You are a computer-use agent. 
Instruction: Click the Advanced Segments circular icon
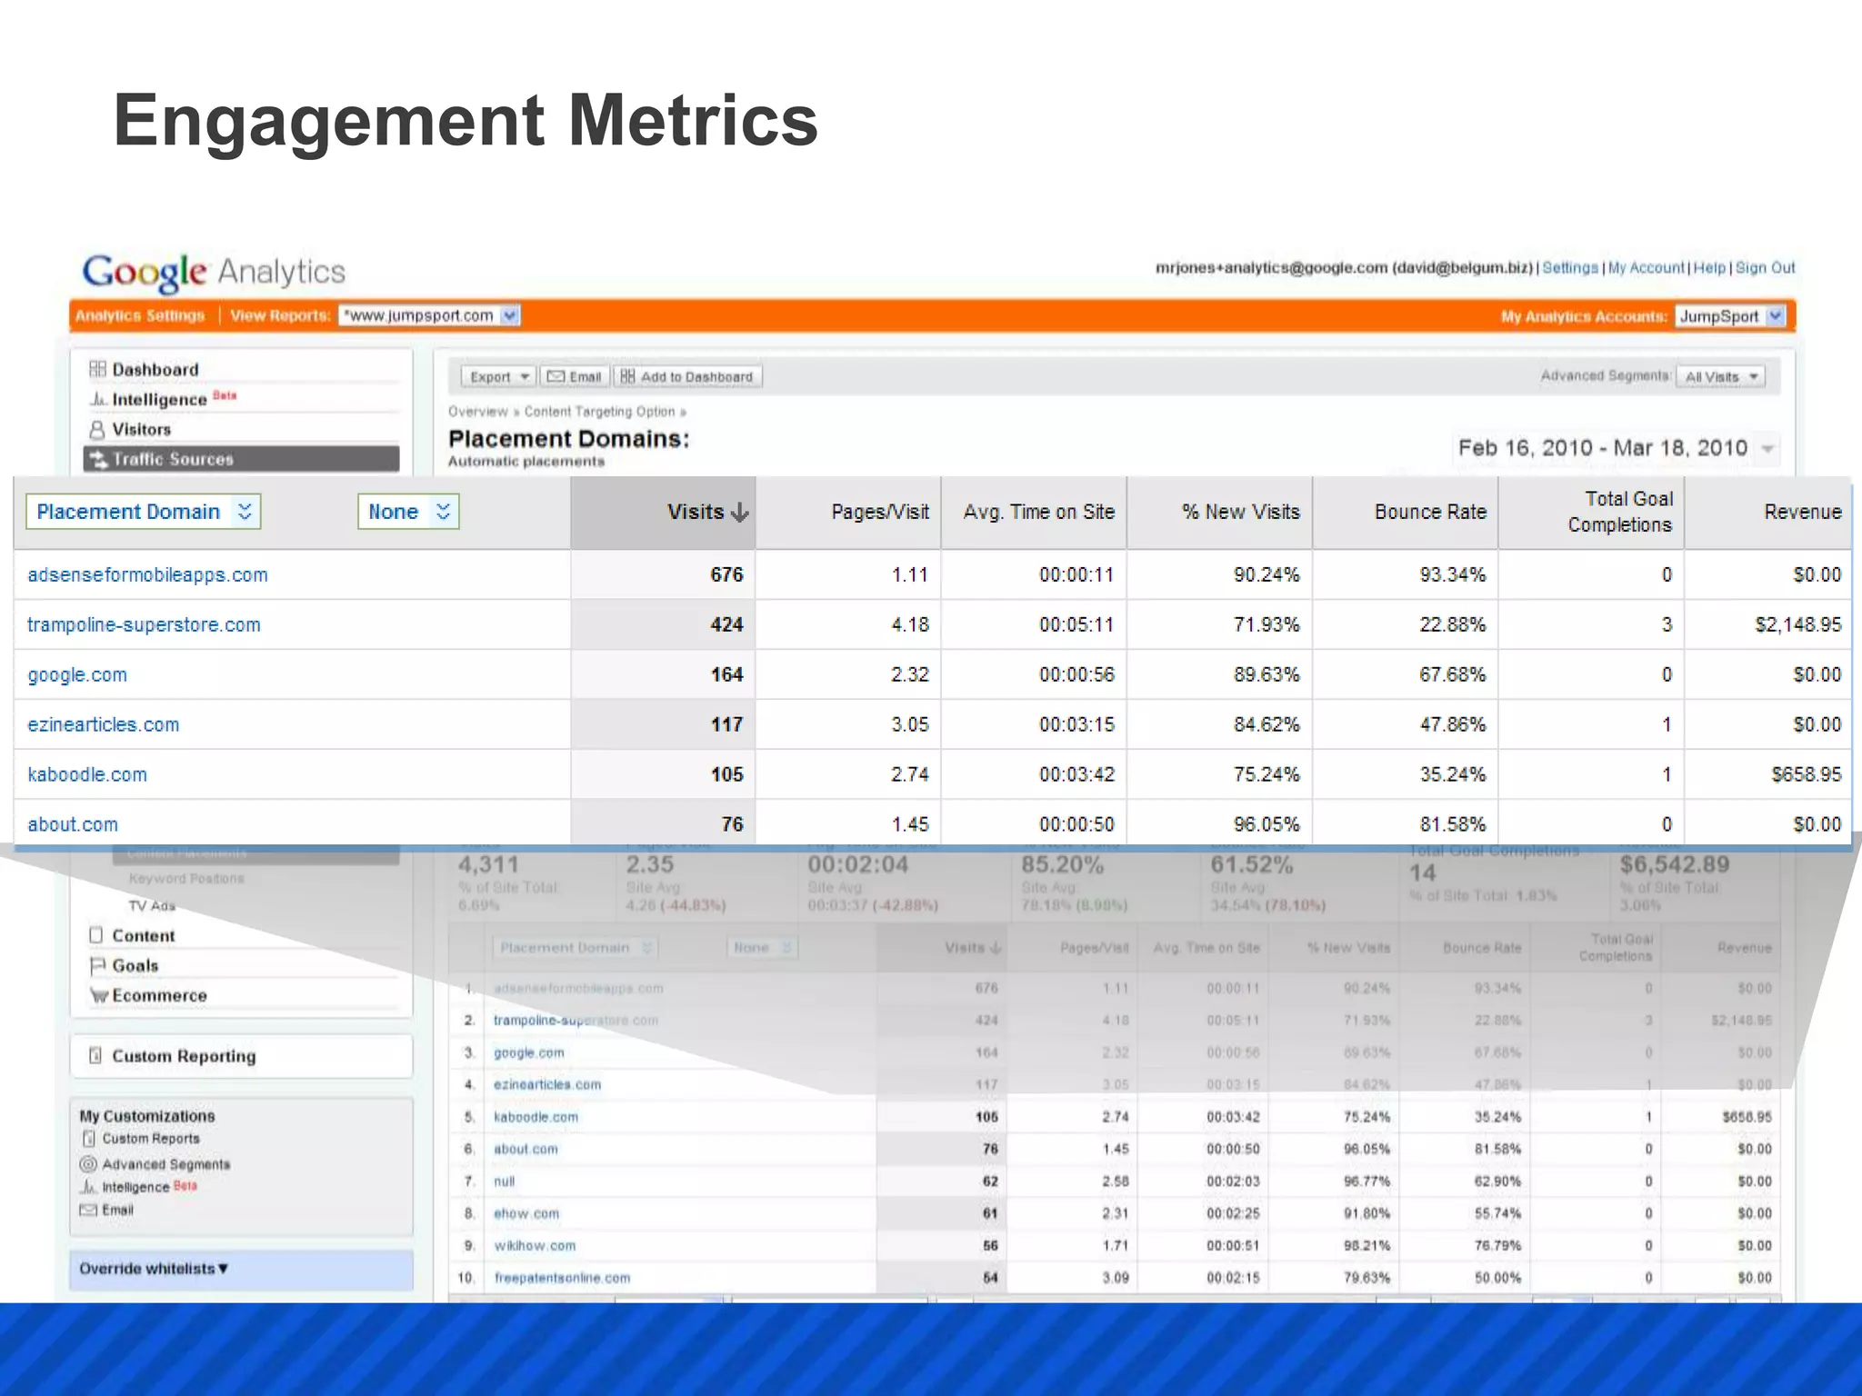click(x=88, y=1164)
